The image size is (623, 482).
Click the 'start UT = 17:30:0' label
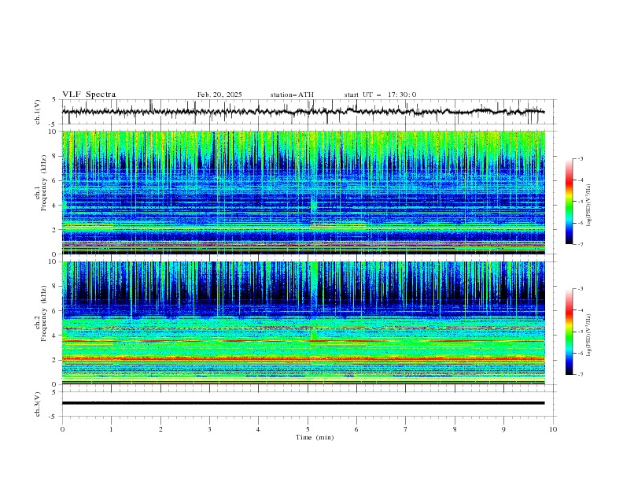[380, 95]
